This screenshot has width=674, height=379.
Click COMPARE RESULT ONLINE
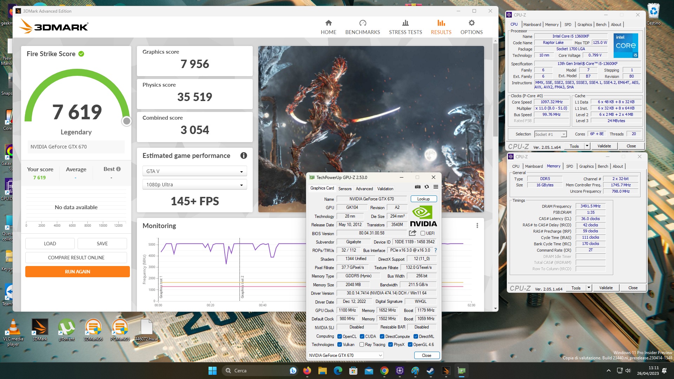tap(76, 258)
